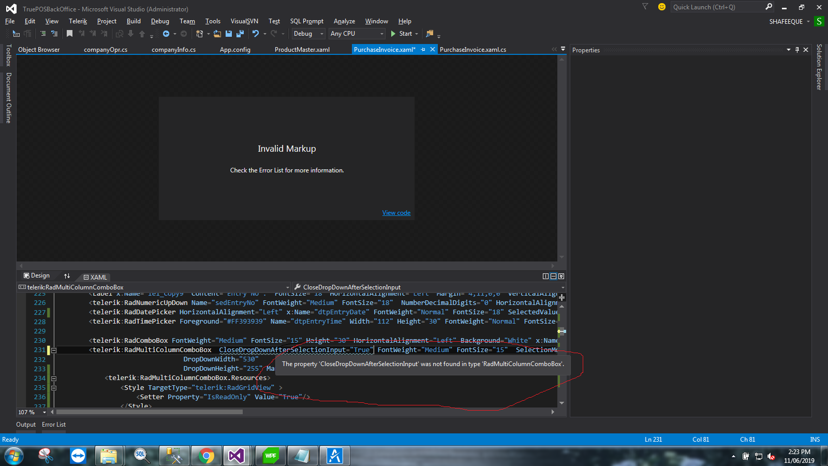The image size is (828, 466).
Task: Click the View code link
Action: [x=396, y=213]
